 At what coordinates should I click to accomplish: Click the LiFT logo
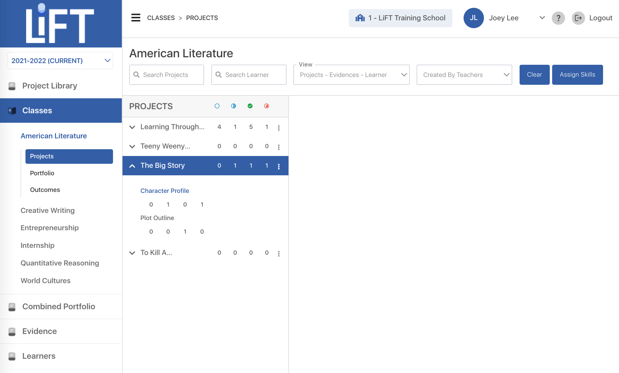point(60,24)
